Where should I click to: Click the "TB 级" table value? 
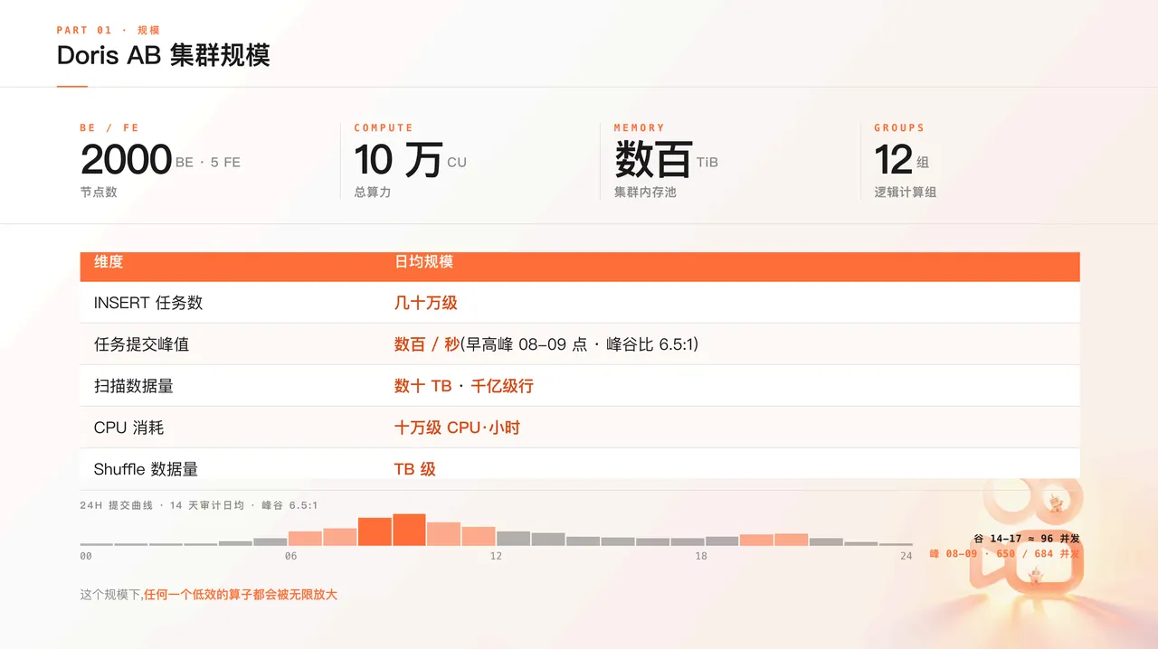click(x=415, y=469)
